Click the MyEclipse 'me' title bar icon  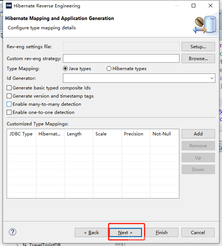[x=9, y=6]
